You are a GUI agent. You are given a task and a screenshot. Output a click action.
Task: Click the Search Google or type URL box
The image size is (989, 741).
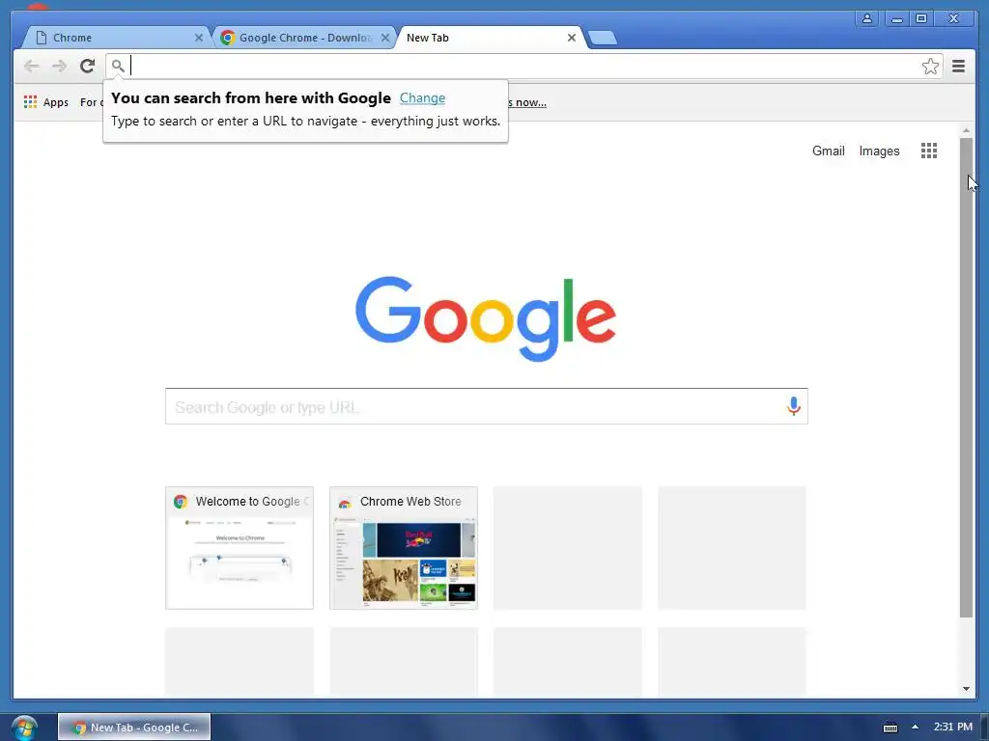(x=487, y=406)
